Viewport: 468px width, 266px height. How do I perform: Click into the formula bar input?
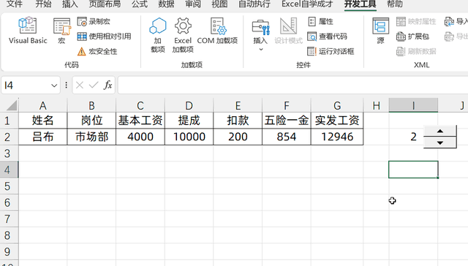click(x=292, y=85)
